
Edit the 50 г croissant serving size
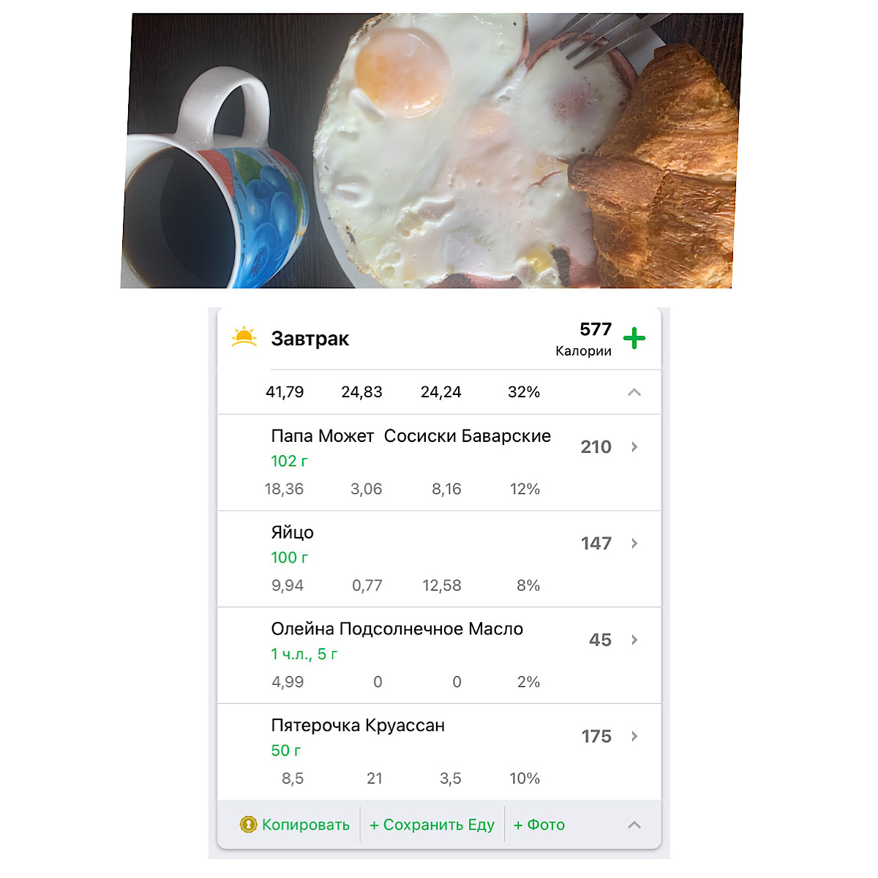coord(285,751)
